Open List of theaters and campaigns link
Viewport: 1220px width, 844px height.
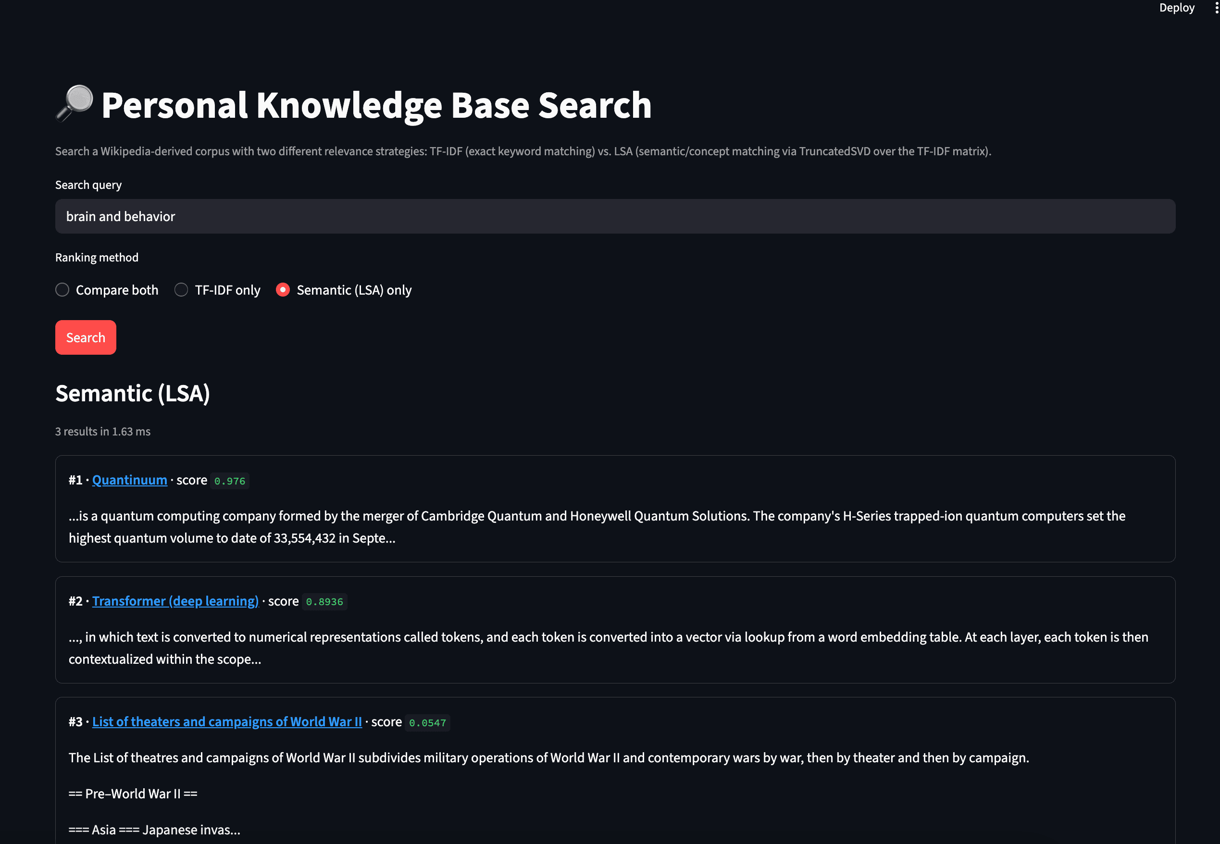[x=227, y=722]
